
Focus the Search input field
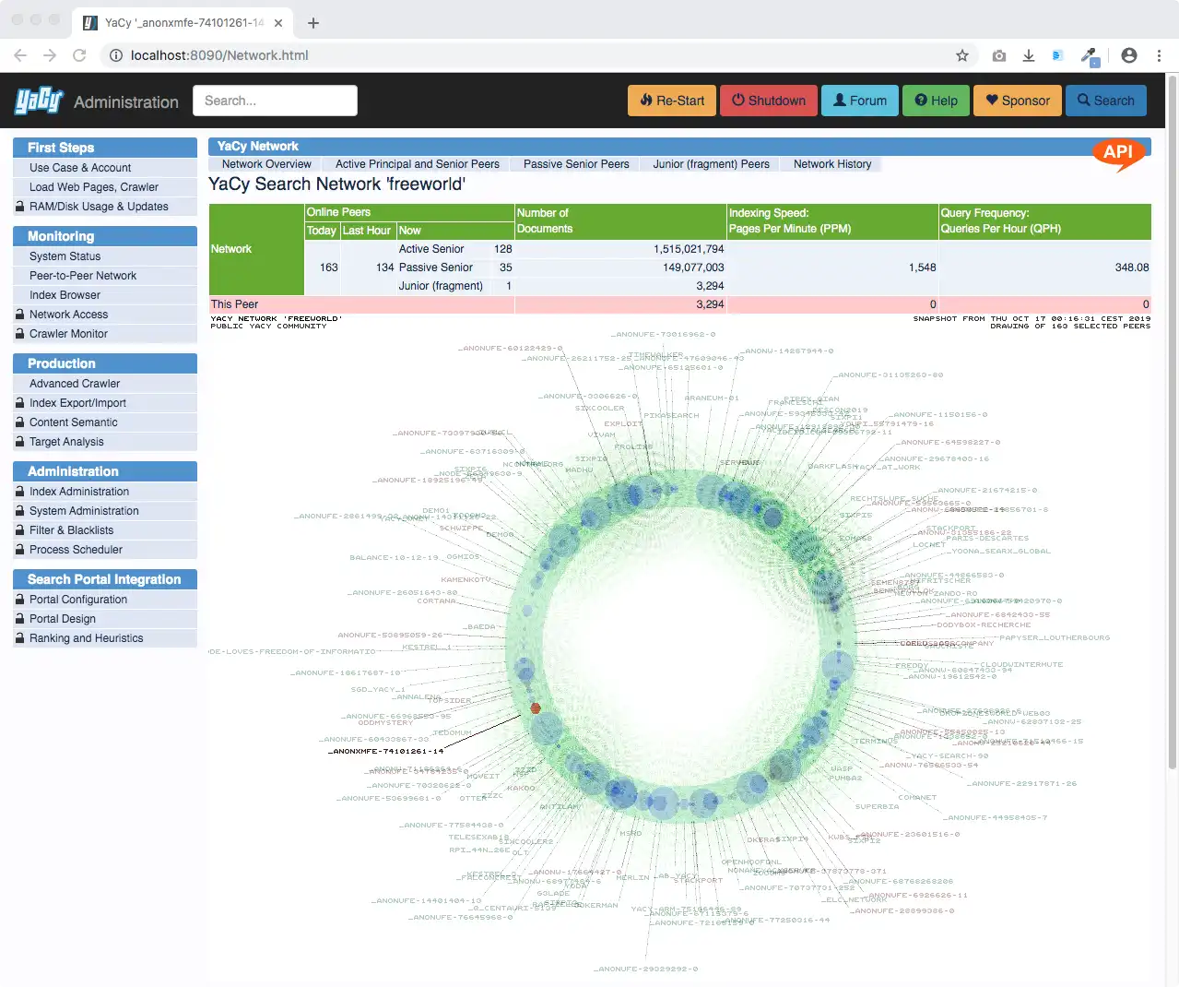click(x=275, y=101)
